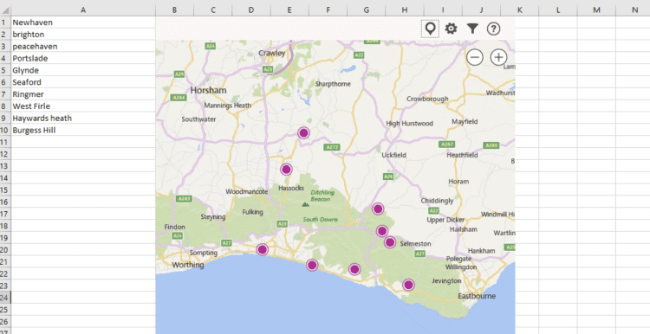Select the column A header
Screen dimensions: 650x334
(x=83, y=10)
